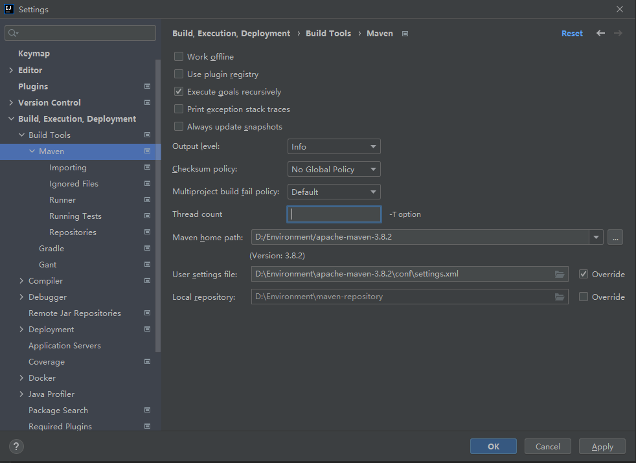This screenshot has height=463, width=636.
Task: Click browse folder icon in User settings file
Action: pyautogui.click(x=560, y=275)
